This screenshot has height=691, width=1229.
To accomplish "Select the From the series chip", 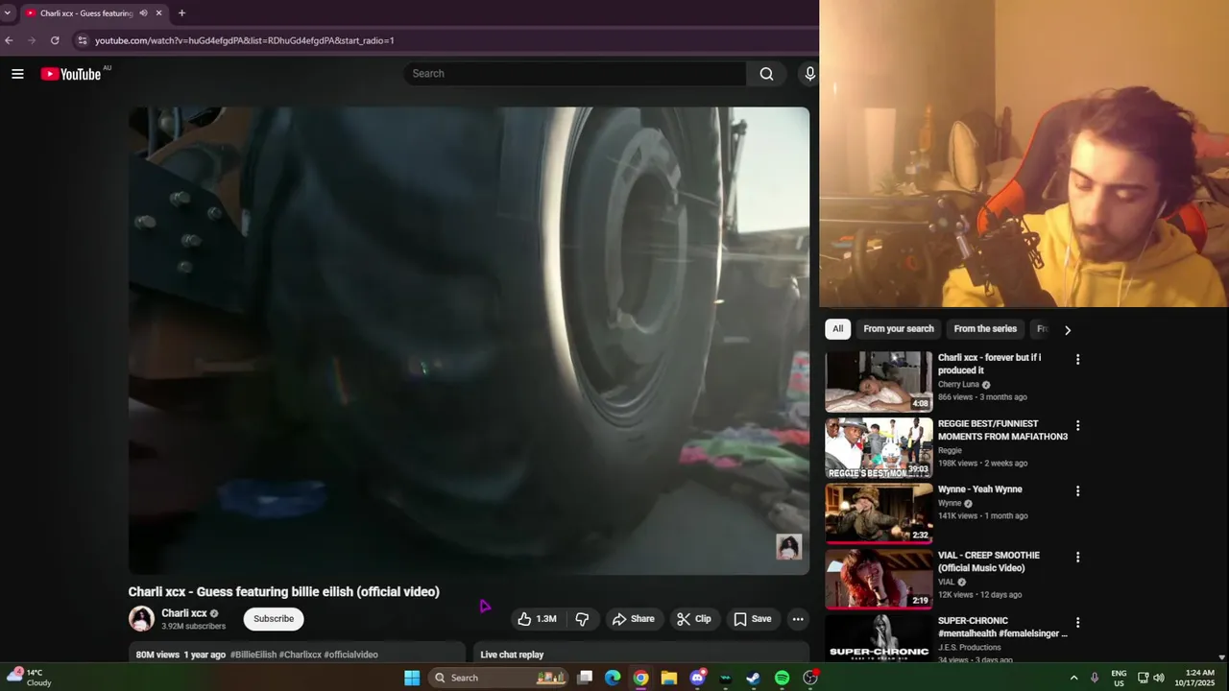I will (985, 329).
